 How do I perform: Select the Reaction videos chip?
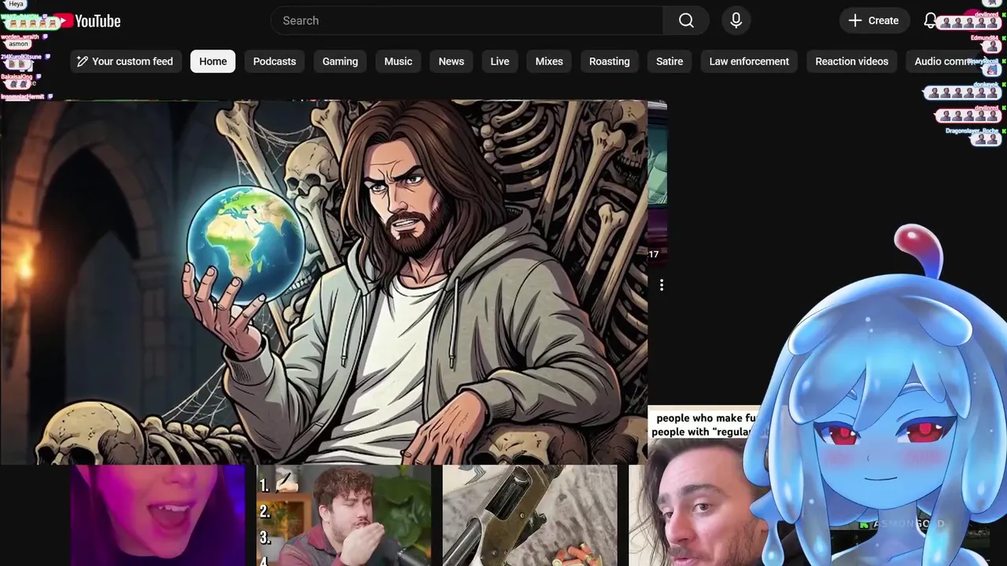point(851,61)
